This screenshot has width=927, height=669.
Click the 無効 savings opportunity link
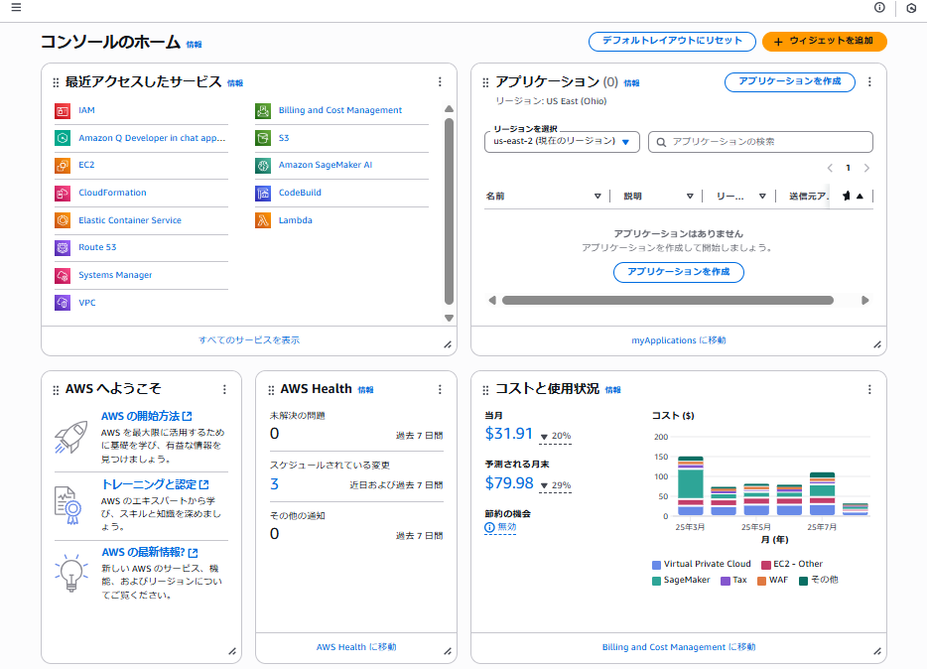pos(500,527)
